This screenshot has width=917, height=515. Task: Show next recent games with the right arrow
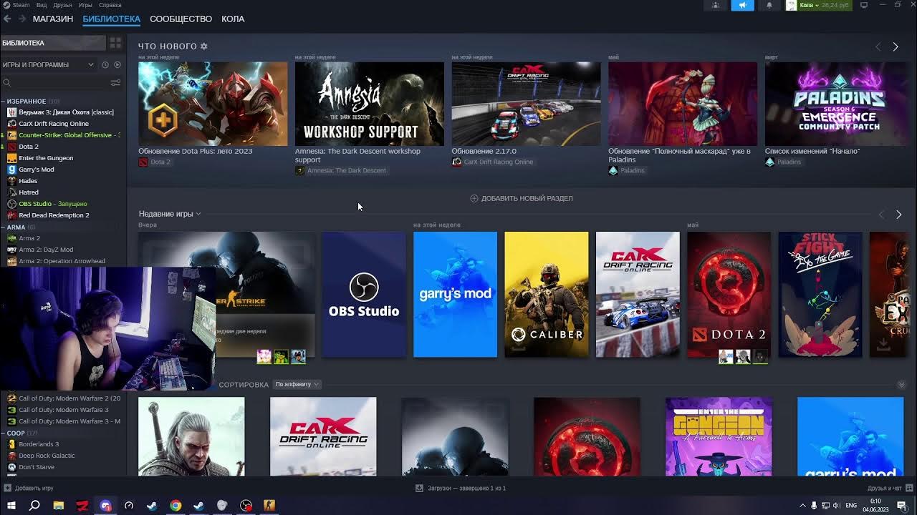[x=898, y=215]
